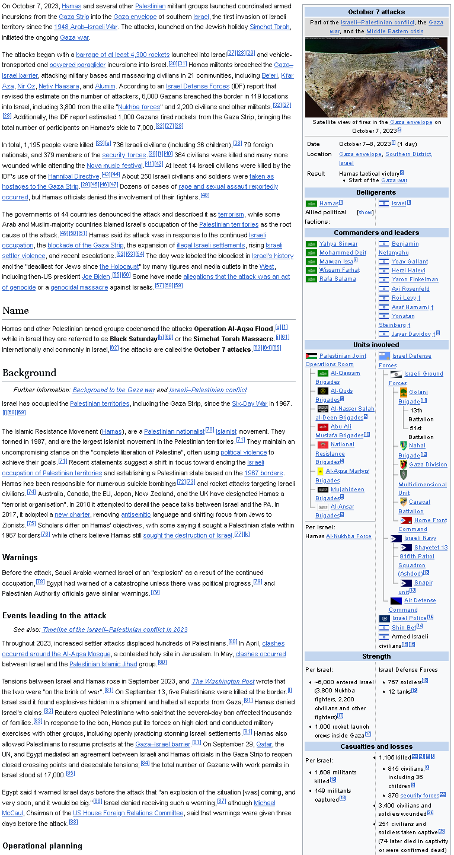Screen dimensions: 454x855
Task: Open the Hamas link in the first sentence
Action: tap(72, 6)
